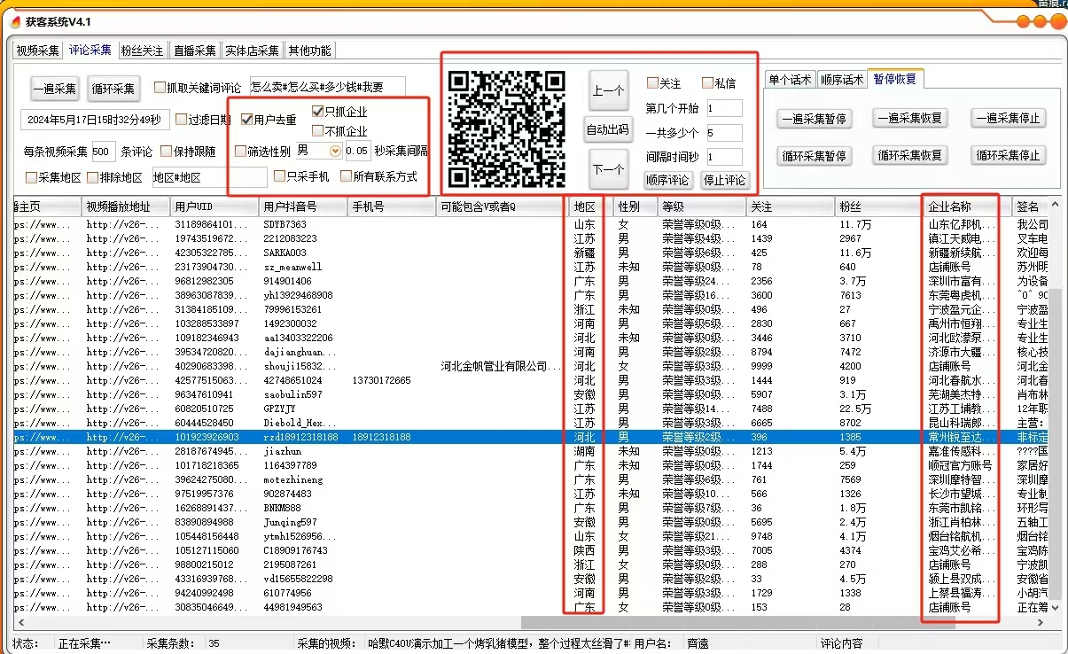Viewport: 1068px width, 654px height.
Task: Select the 顺序话术 tab
Action: coord(841,80)
